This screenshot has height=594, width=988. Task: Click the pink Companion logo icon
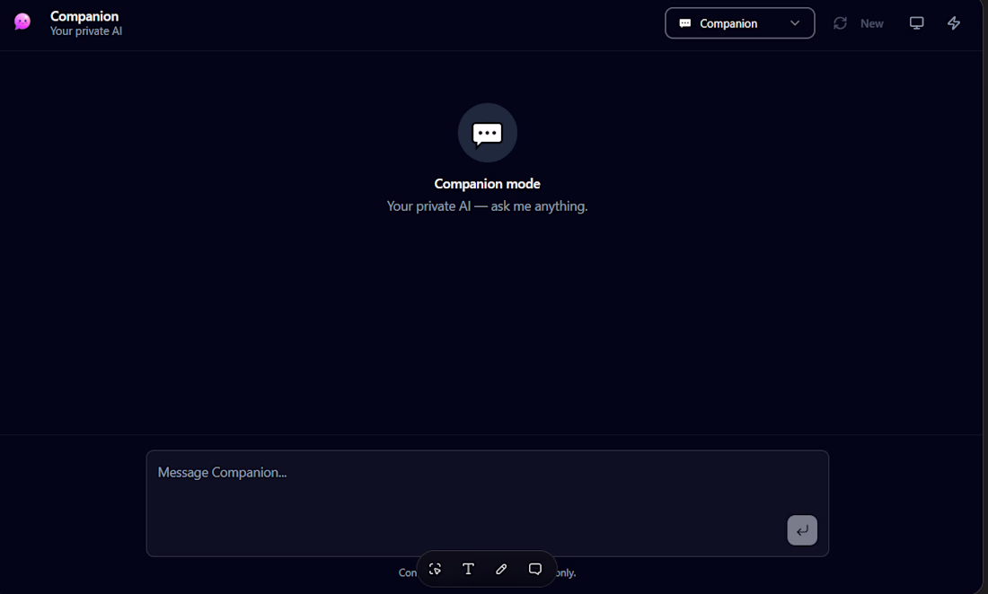pos(22,22)
